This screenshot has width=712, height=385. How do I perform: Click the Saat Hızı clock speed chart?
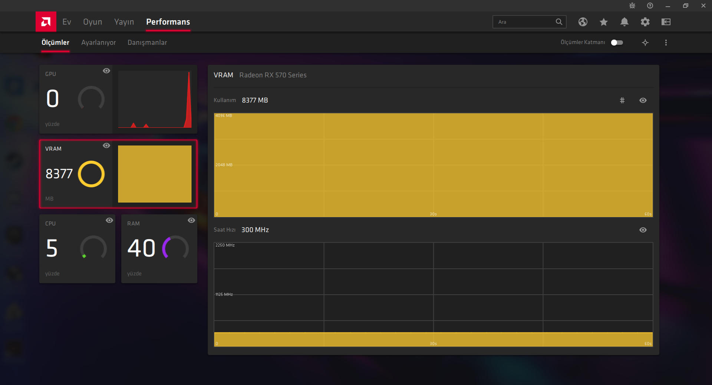pos(433,295)
